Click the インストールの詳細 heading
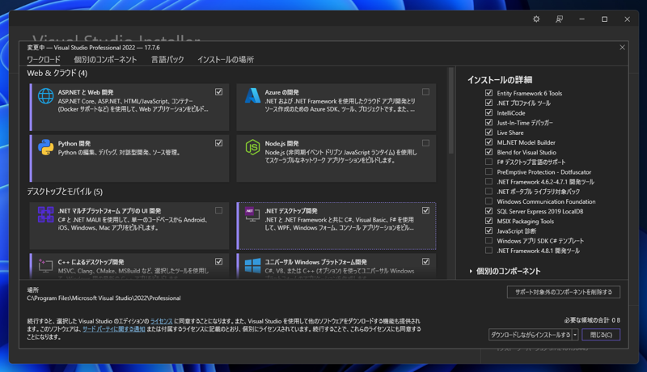647x372 pixels. pyautogui.click(x=499, y=80)
